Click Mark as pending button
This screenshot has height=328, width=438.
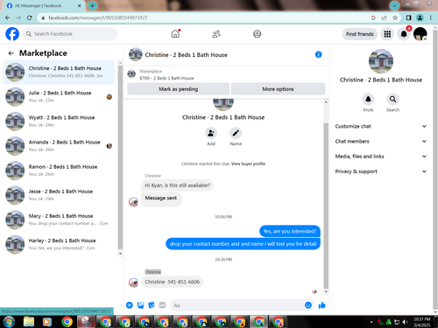[179, 89]
